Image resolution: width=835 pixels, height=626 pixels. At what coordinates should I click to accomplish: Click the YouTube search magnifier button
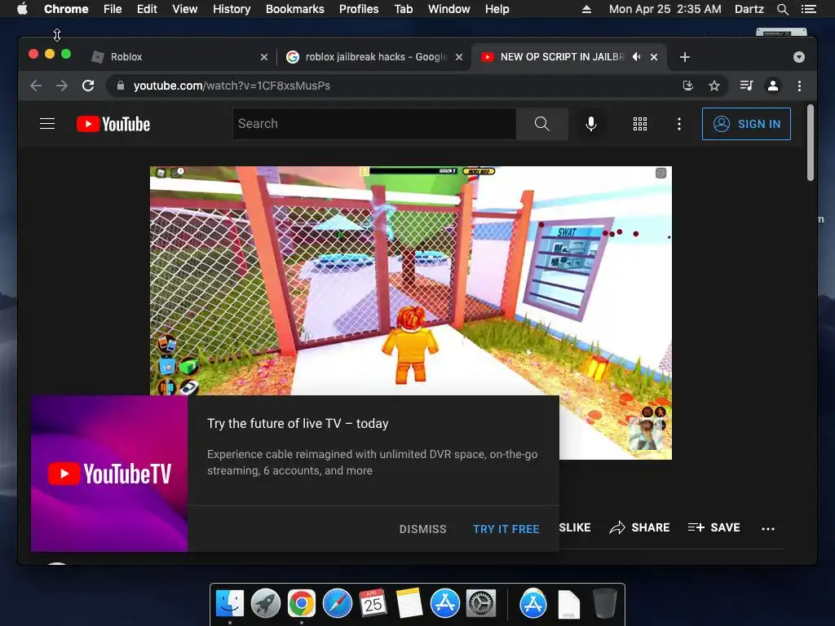[x=541, y=124]
